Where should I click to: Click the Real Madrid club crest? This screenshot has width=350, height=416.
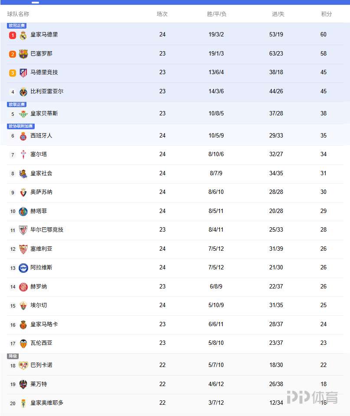coord(23,35)
